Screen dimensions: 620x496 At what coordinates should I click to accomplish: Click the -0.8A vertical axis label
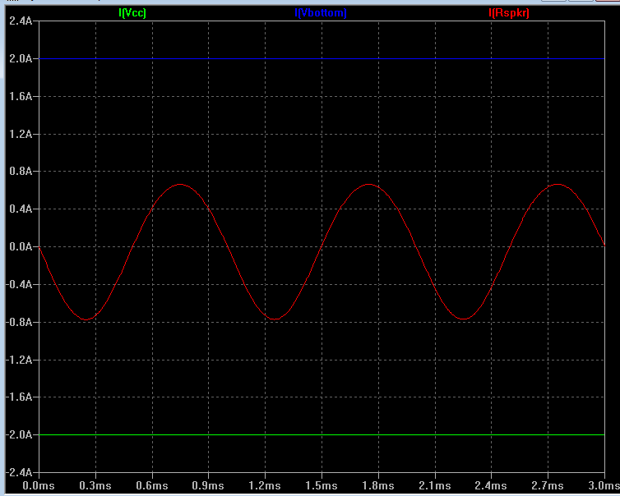click(x=19, y=322)
